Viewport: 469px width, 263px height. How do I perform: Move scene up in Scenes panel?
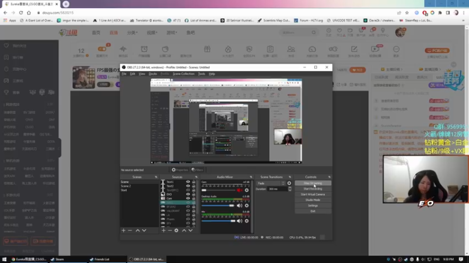138,230
